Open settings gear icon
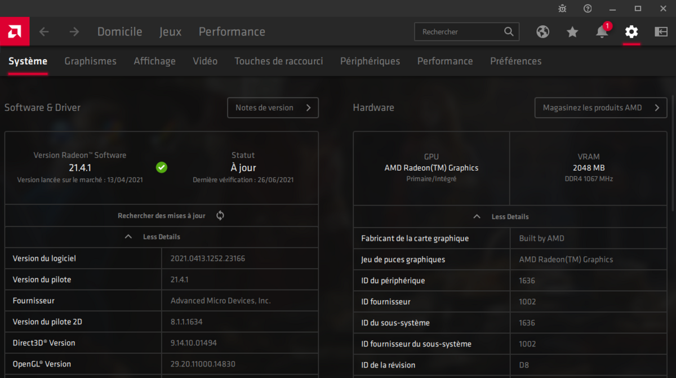Image resolution: width=676 pixels, height=378 pixels. click(631, 32)
